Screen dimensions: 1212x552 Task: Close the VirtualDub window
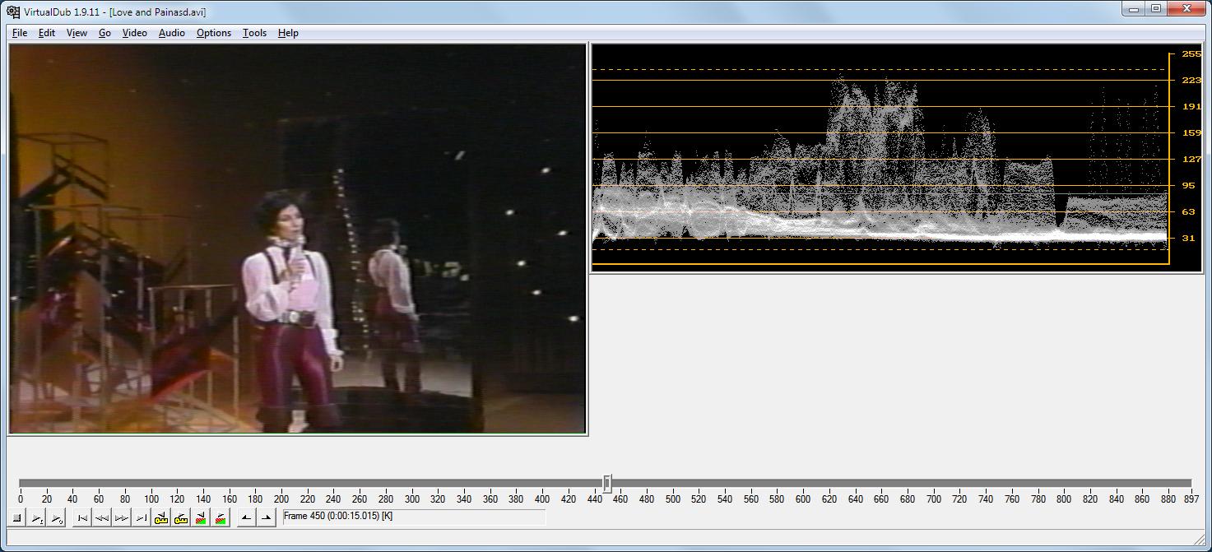click(x=1186, y=9)
